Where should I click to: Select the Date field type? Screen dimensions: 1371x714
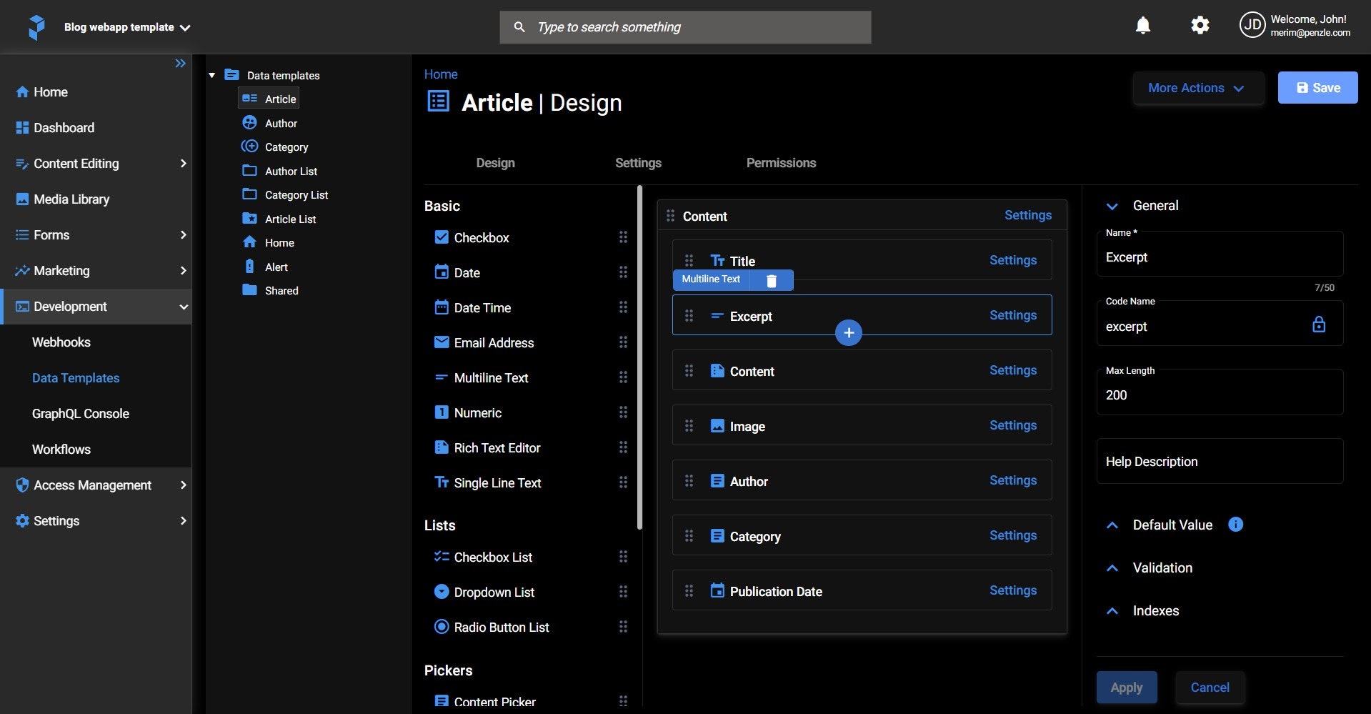pyautogui.click(x=457, y=272)
